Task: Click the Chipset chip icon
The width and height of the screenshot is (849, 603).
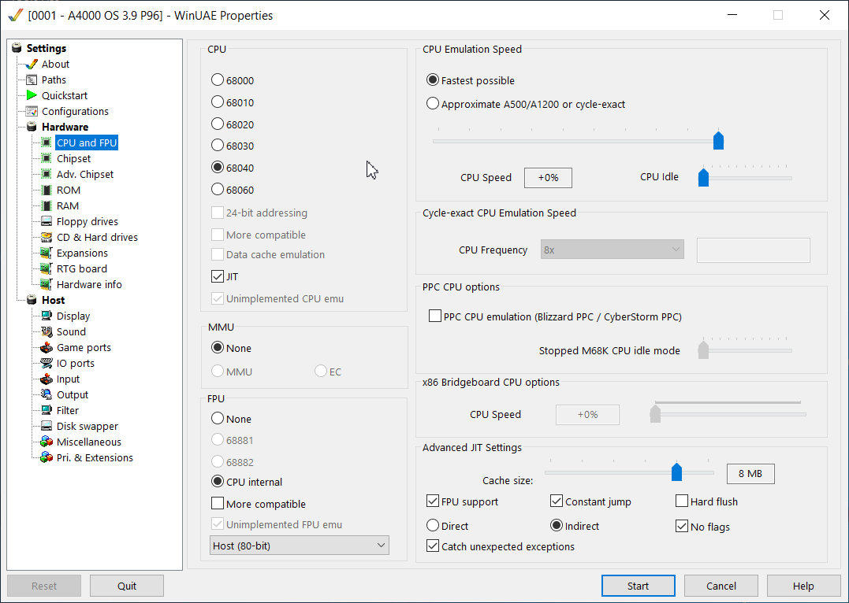Action: [x=47, y=158]
